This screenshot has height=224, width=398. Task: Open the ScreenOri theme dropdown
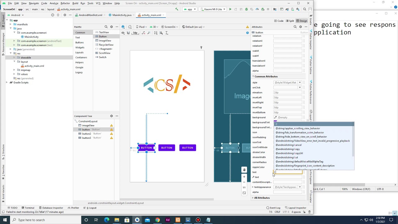click(x=170, y=27)
